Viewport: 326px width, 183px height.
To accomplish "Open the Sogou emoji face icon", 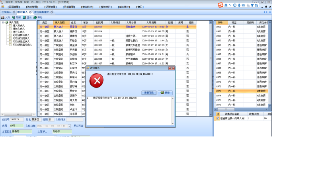I will (235, 6).
